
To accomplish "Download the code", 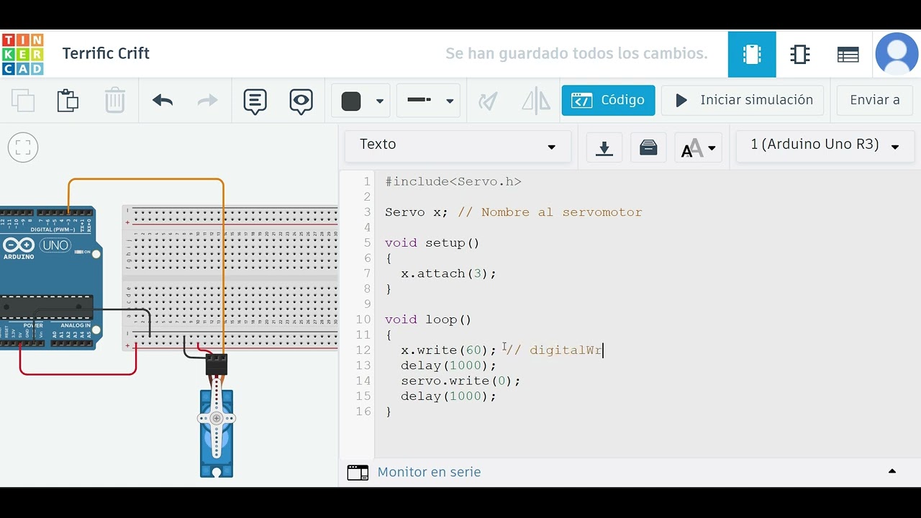I will (x=604, y=148).
